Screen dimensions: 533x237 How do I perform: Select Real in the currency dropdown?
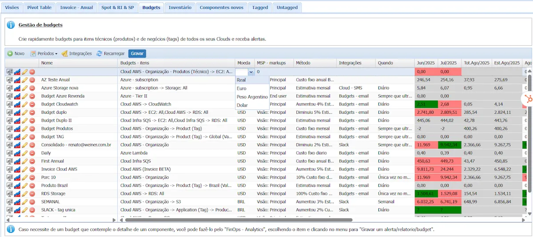coord(252,80)
